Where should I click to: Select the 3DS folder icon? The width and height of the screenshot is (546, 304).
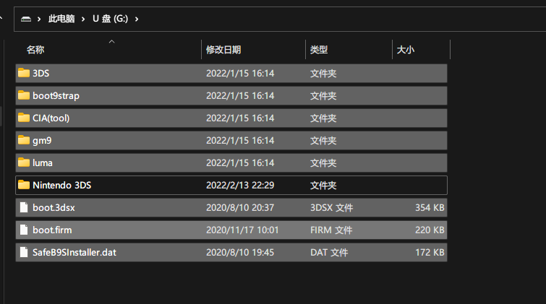point(24,73)
